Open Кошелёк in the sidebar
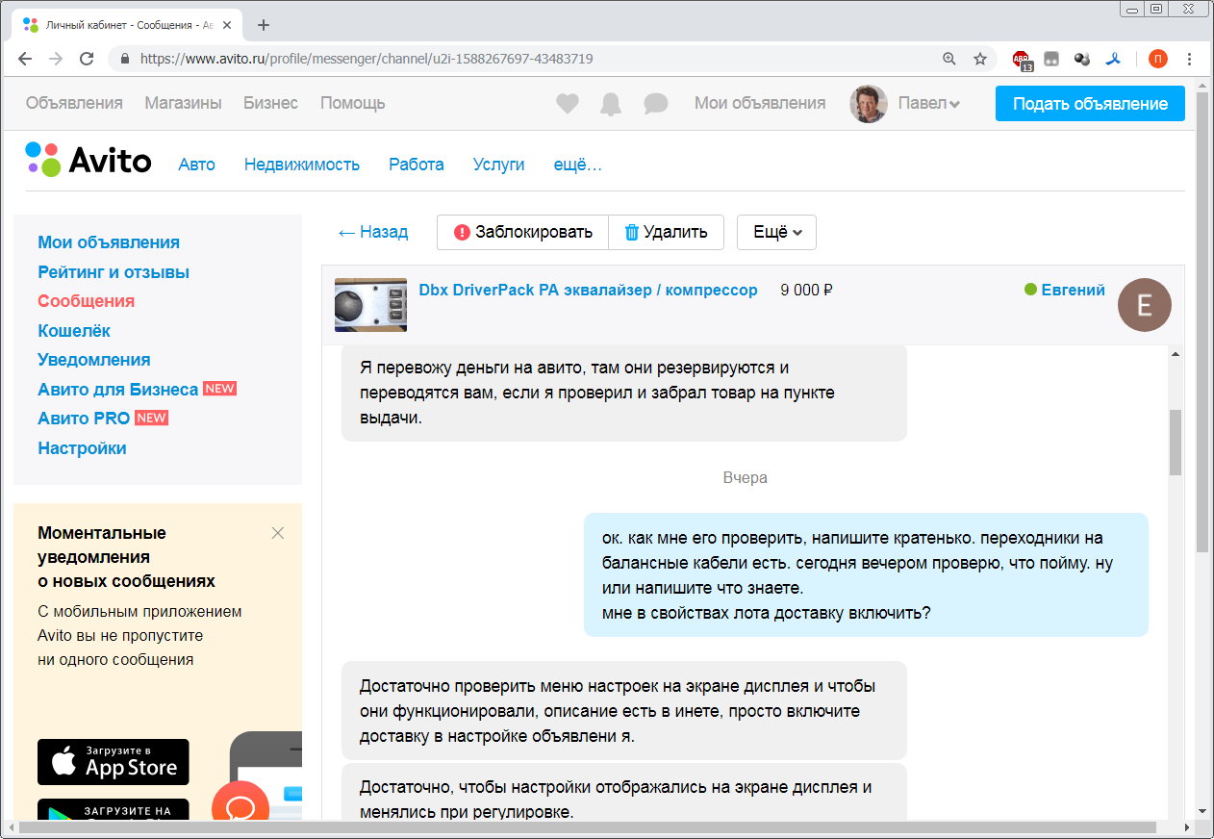Image resolution: width=1214 pixels, height=839 pixels. (x=74, y=330)
